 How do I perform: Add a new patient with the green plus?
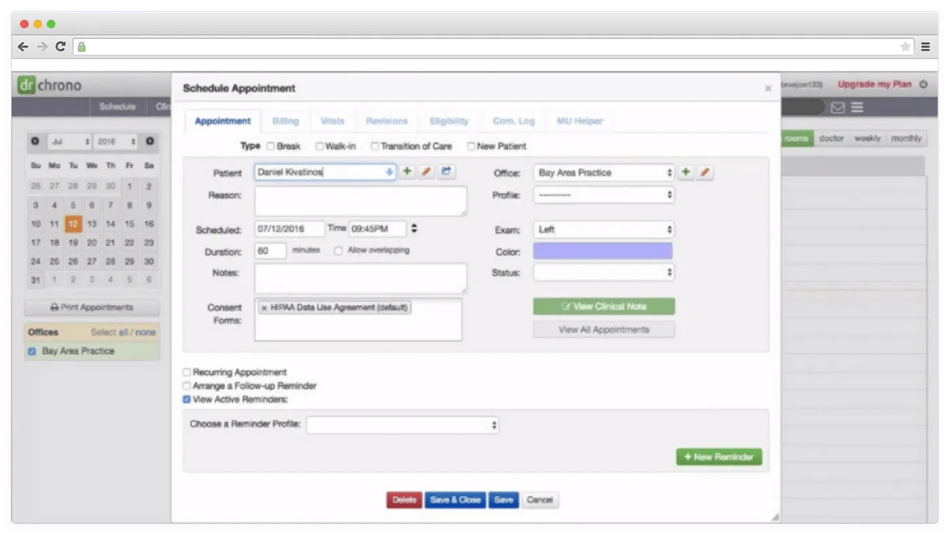(407, 172)
